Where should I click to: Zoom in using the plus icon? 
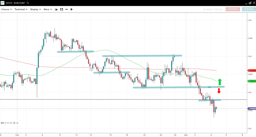coord(71,9)
